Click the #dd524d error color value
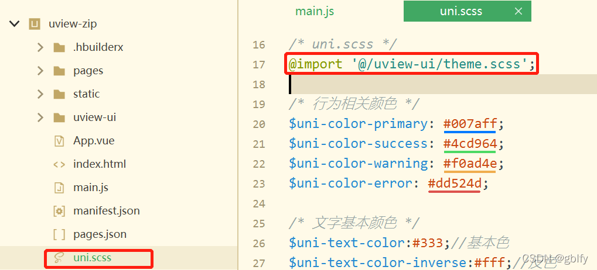The image size is (597, 270). 454,184
